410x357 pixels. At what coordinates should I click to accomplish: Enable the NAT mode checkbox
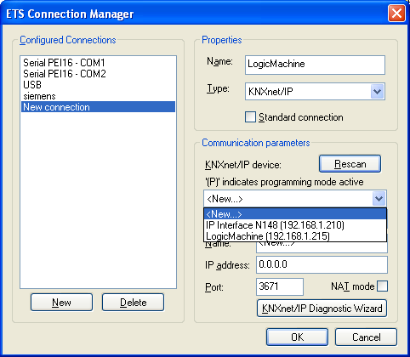click(x=382, y=286)
